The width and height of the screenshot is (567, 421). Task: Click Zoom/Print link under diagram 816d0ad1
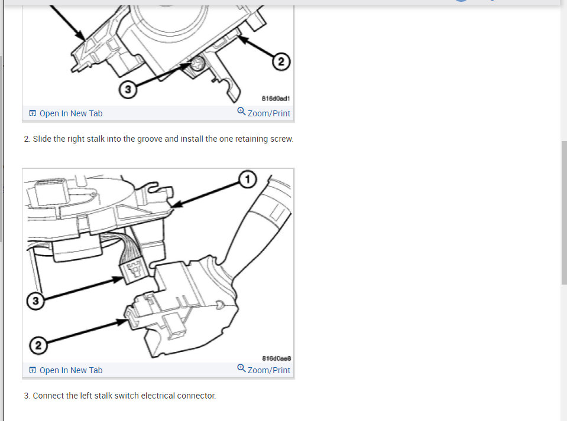pos(268,113)
